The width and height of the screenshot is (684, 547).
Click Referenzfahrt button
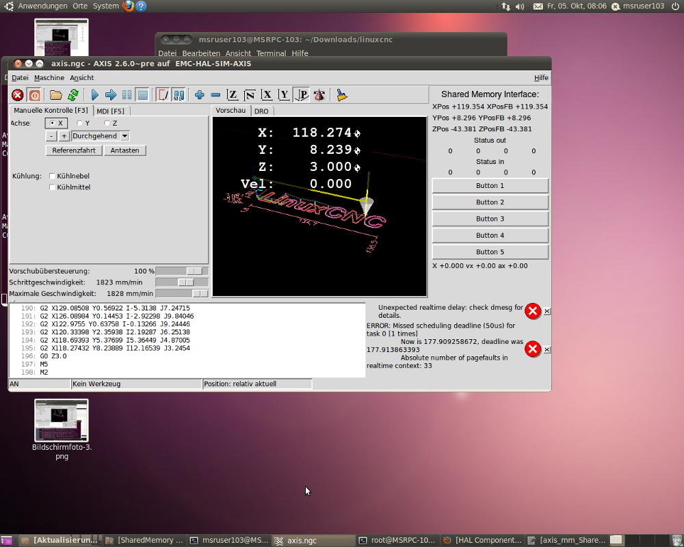(74, 150)
